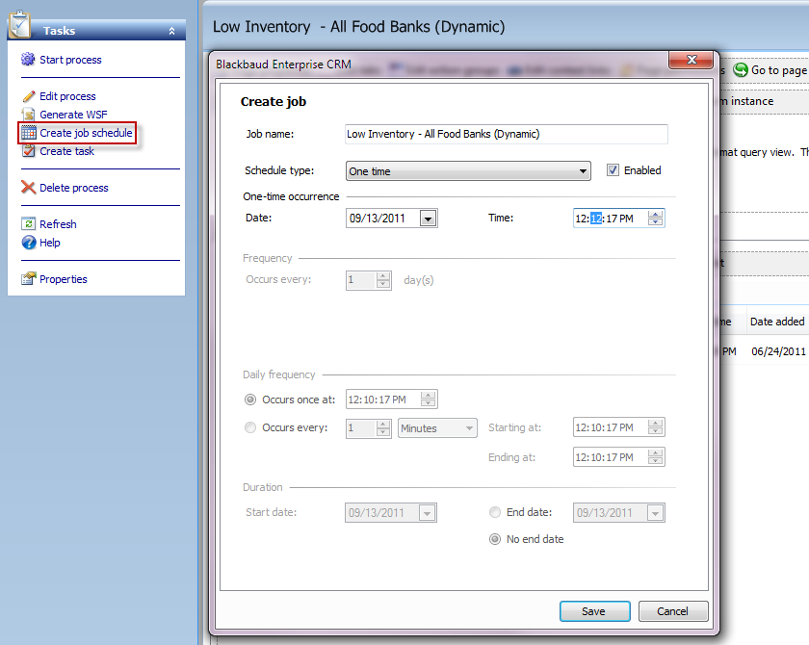Open the one-time Date calendar dropdown
809x645 pixels.
tap(429, 219)
